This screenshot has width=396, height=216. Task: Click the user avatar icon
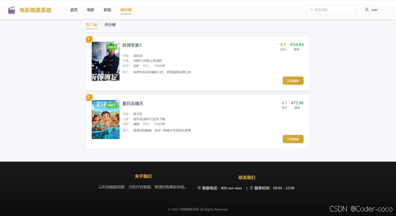point(367,10)
